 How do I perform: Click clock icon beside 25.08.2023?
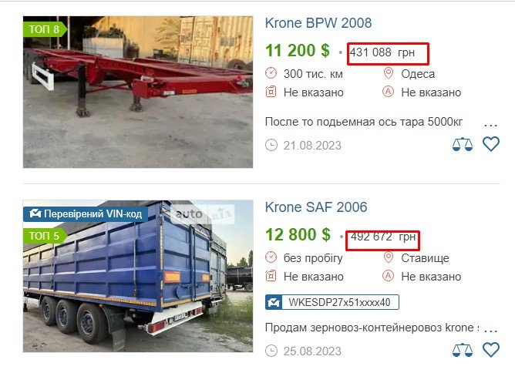tap(271, 351)
